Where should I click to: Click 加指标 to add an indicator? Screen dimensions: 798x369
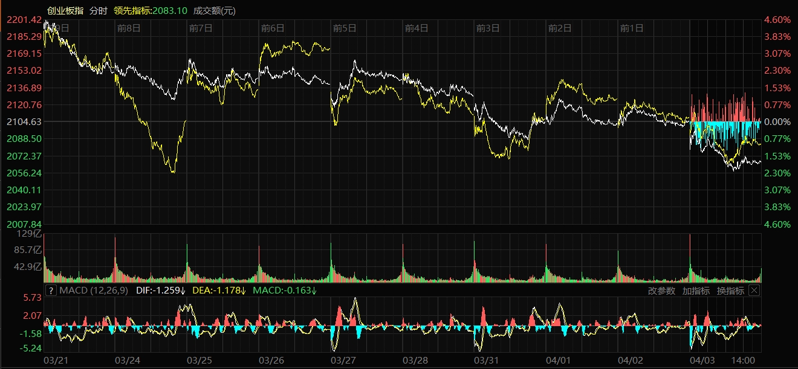695,290
